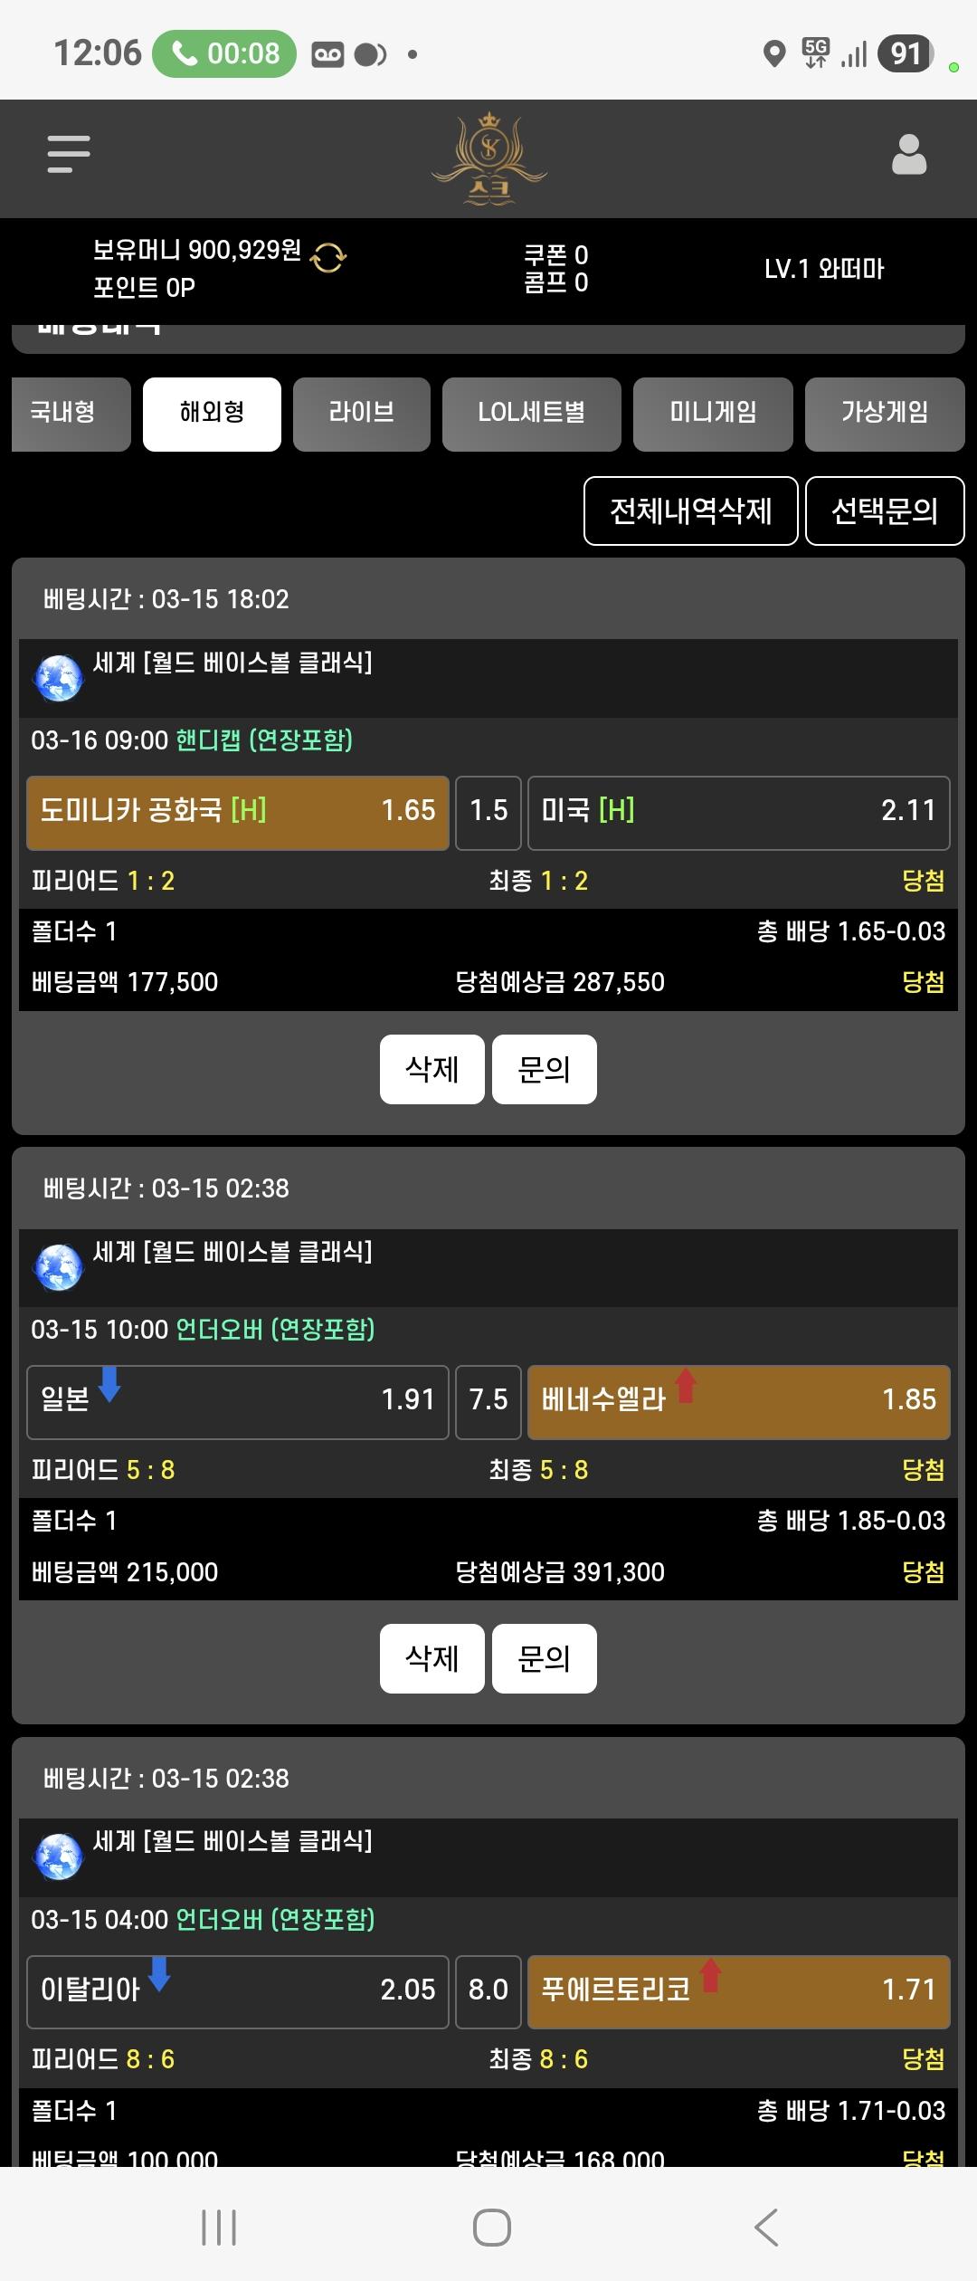Open the 가상게임 tab

pyautogui.click(x=884, y=414)
